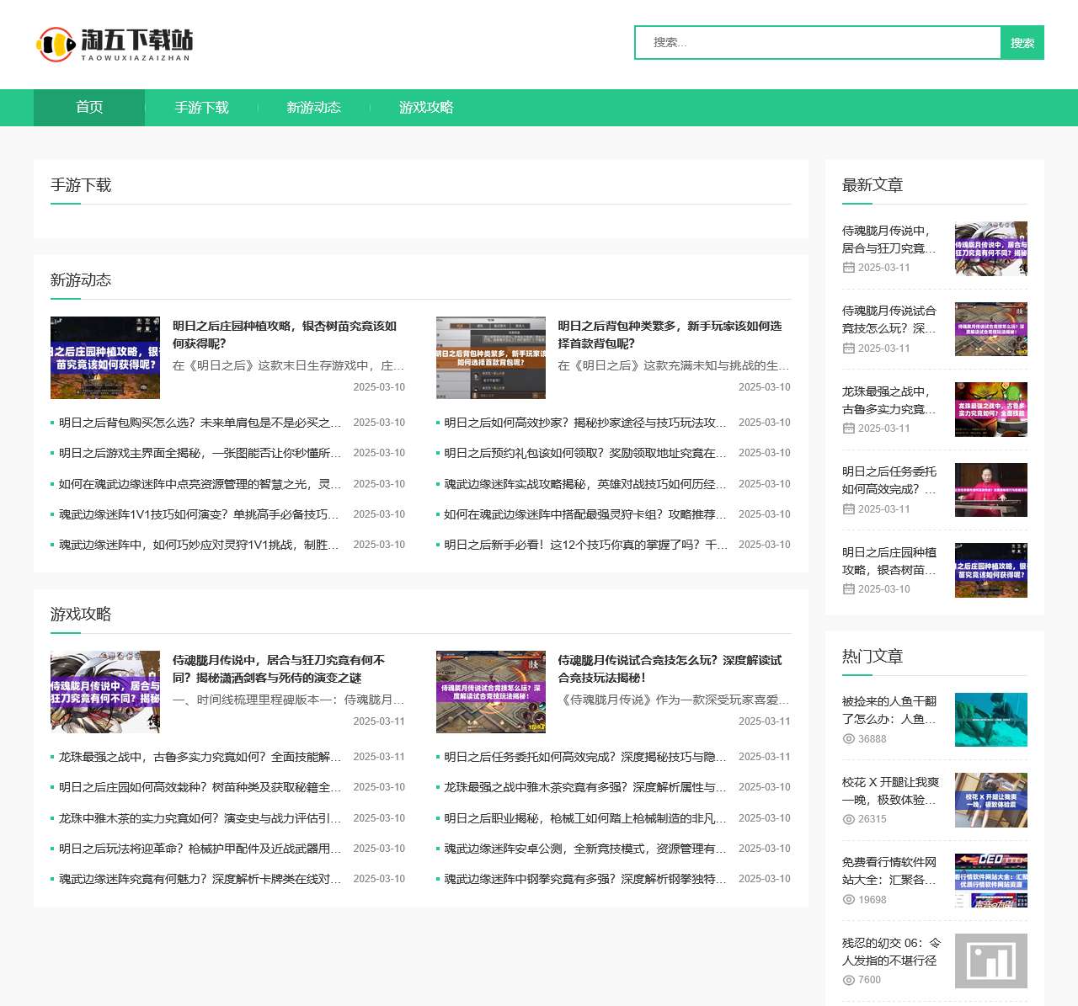Open article 如何在魂武边缘迷阵中点亮资源管理的智慧之光
The height and width of the screenshot is (1006, 1078).
pos(200,484)
